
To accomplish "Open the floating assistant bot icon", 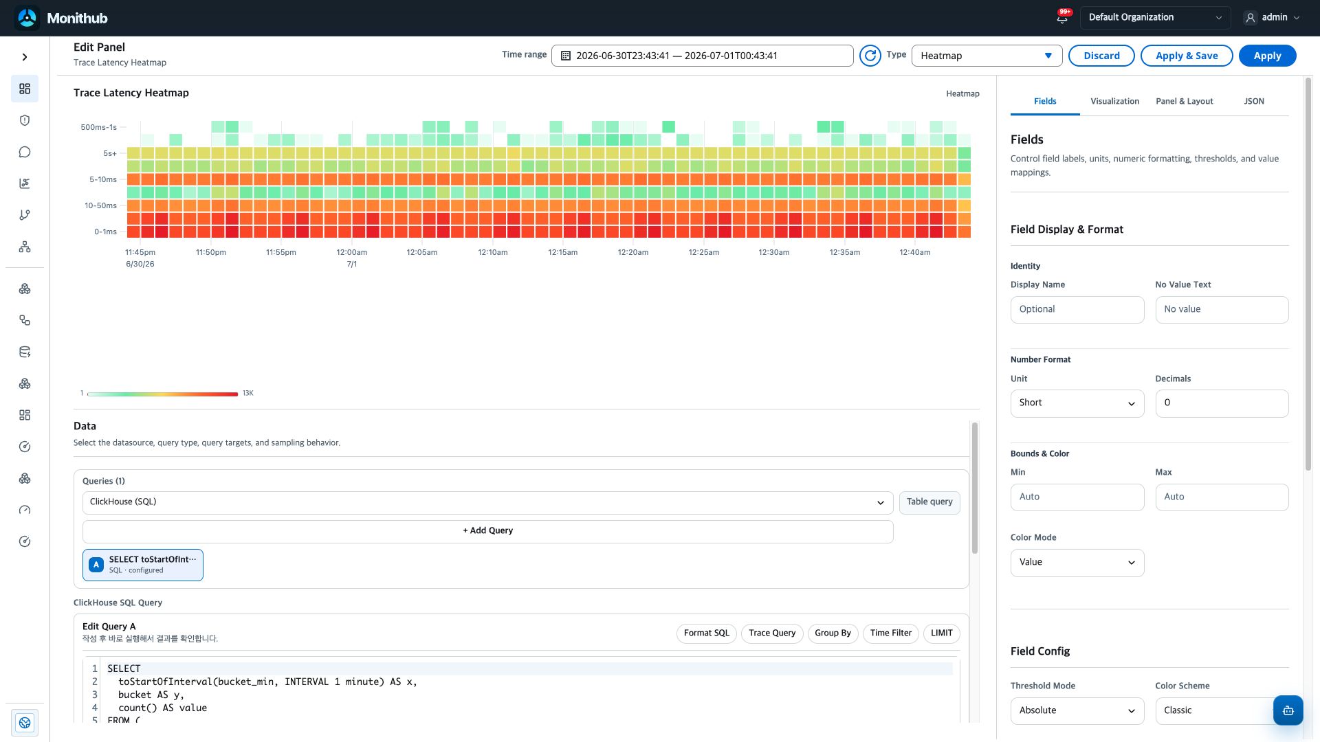I will [1288, 710].
